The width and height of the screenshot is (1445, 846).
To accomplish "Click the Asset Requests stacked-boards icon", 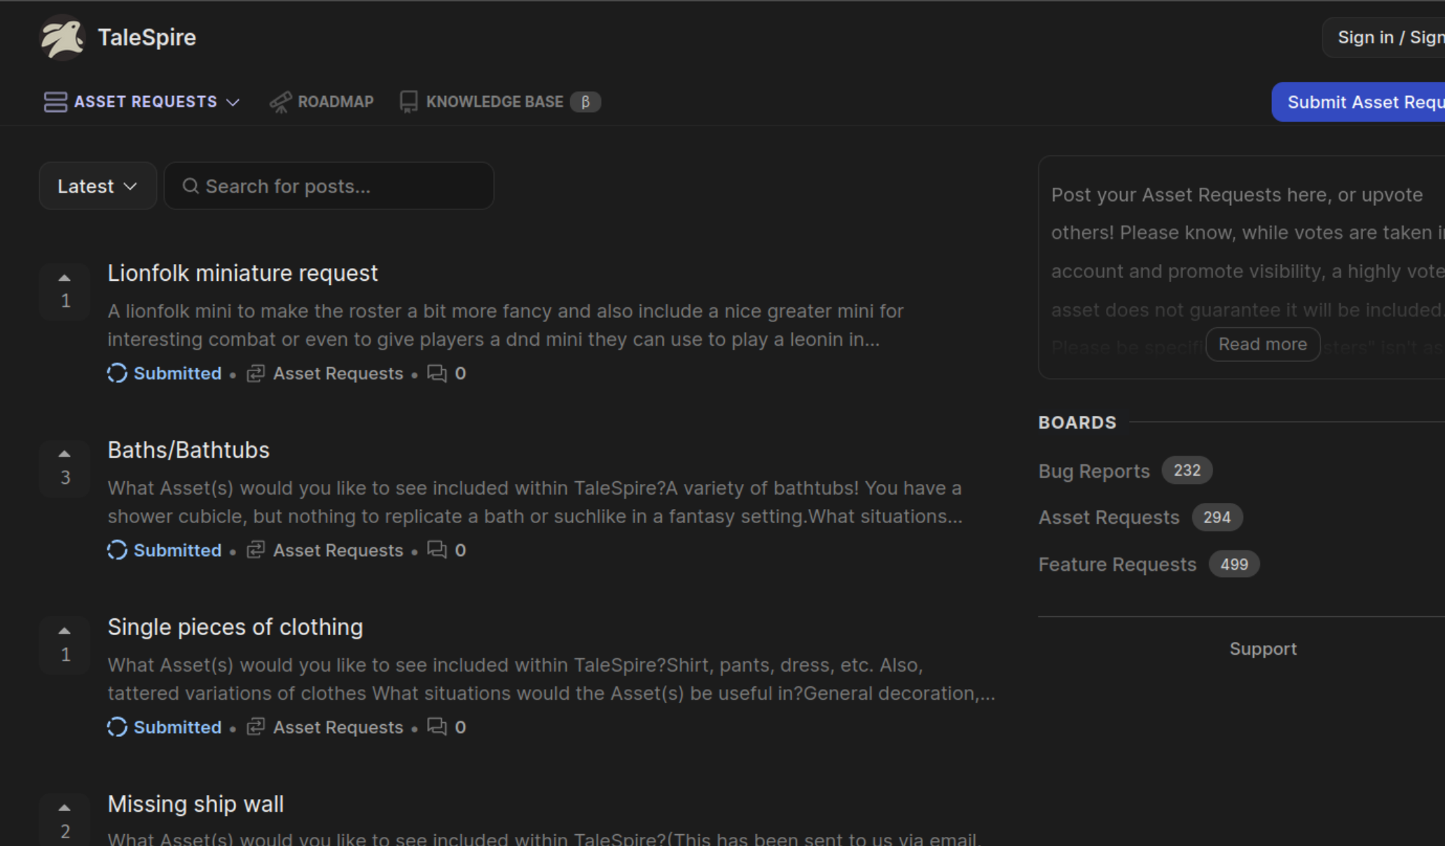I will pyautogui.click(x=55, y=102).
